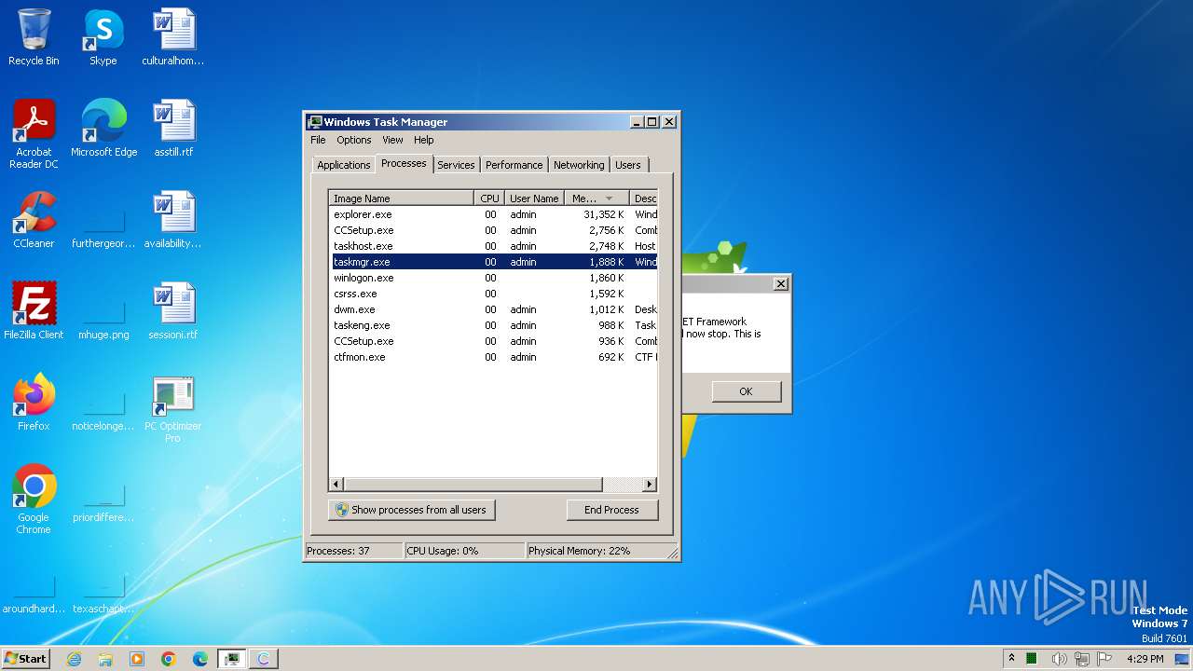Open the culturalhom document icon
This screenshot has height=671, width=1193.
click(x=173, y=37)
